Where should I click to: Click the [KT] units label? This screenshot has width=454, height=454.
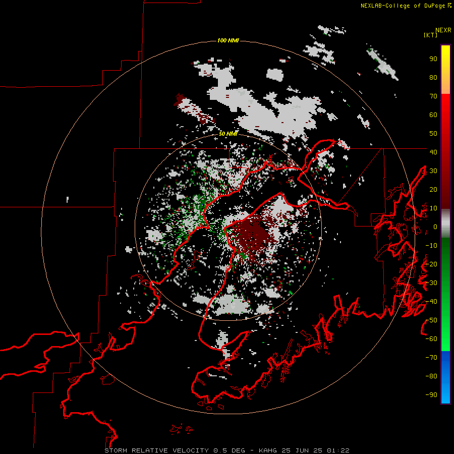430,35
